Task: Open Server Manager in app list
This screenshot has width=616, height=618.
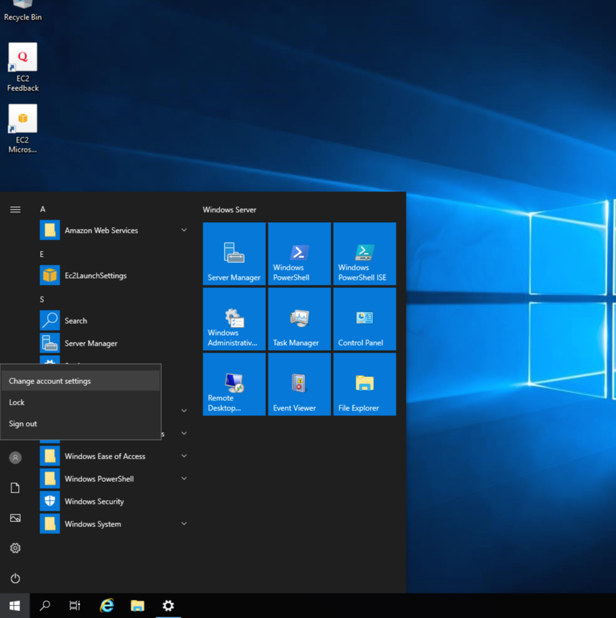Action: coord(114,343)
